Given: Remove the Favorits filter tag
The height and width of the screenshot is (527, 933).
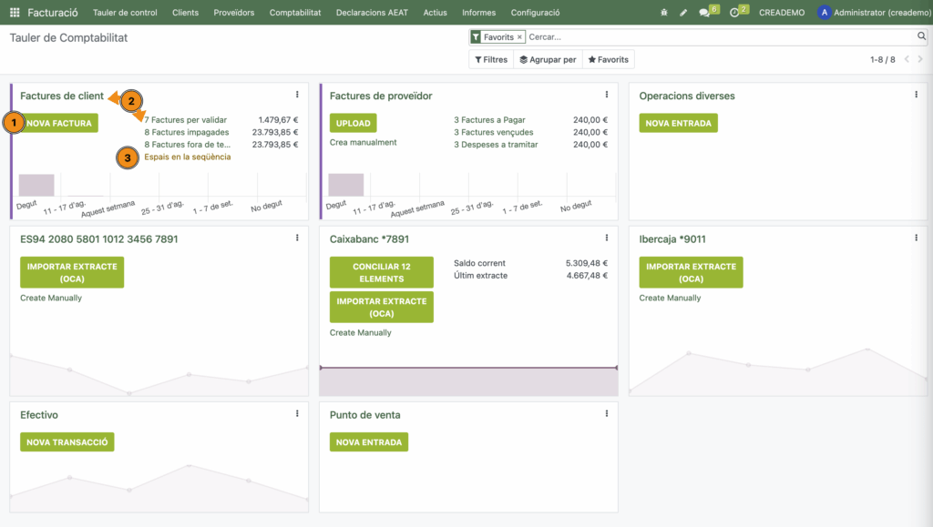Looking at the screenshot, I should (x=519, y=37).
